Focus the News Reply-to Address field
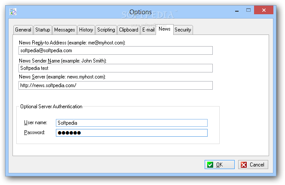285x185 pixels. 116,50
